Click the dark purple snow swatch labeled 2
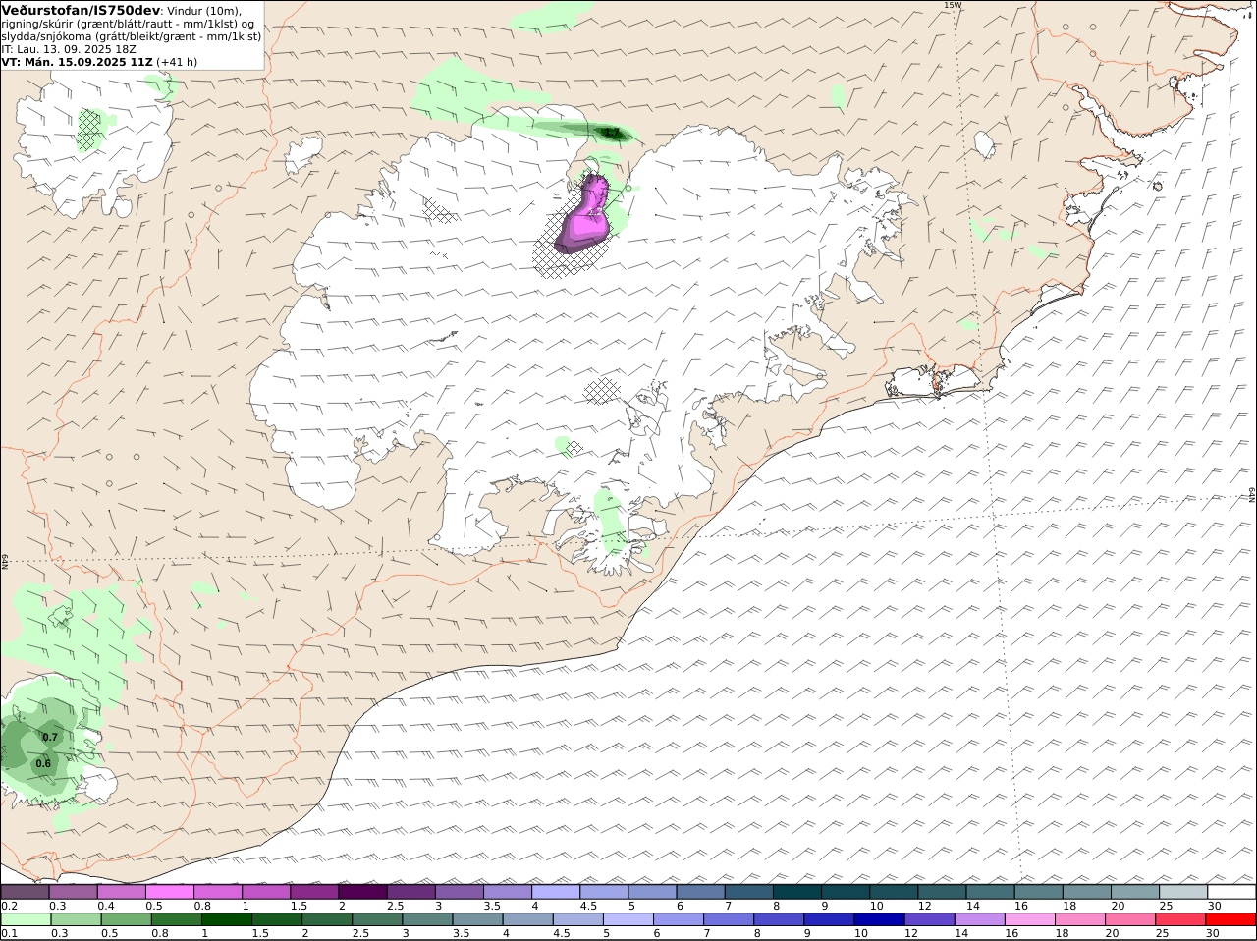 click(362, 892)
